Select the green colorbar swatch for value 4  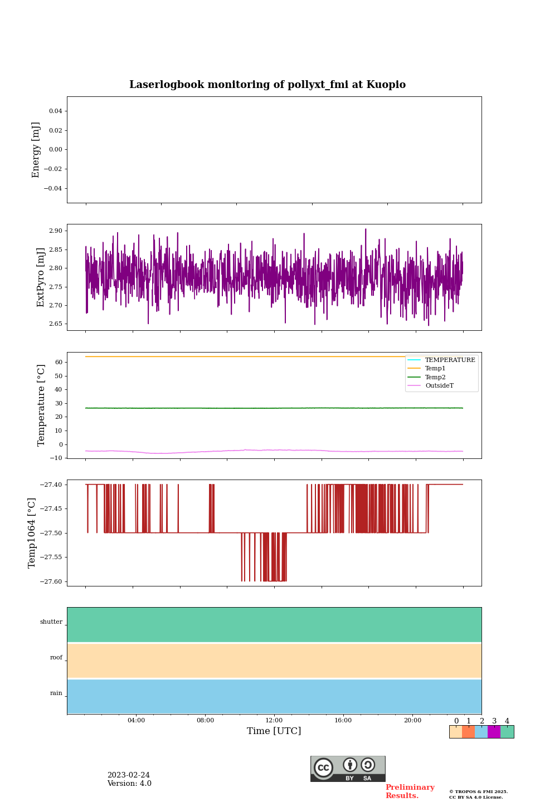(507, 732)
